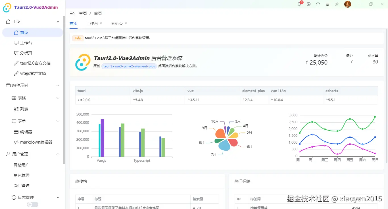388x209 pixels.
Task: Expand the 表格 submenu chevron
Action: [58, 98]
